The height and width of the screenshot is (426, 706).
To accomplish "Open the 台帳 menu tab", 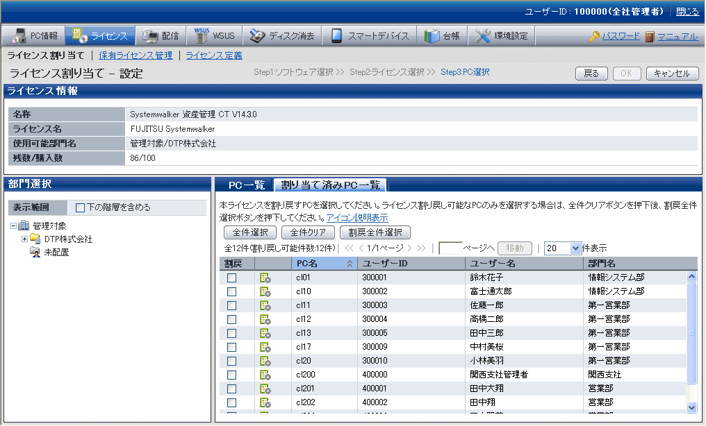I will 442,35.
